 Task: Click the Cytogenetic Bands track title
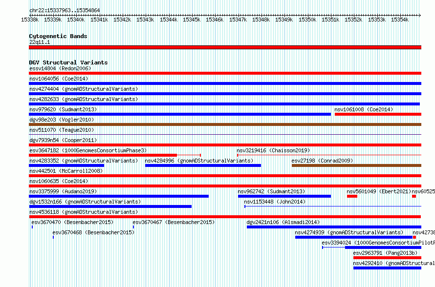(58, 36)
